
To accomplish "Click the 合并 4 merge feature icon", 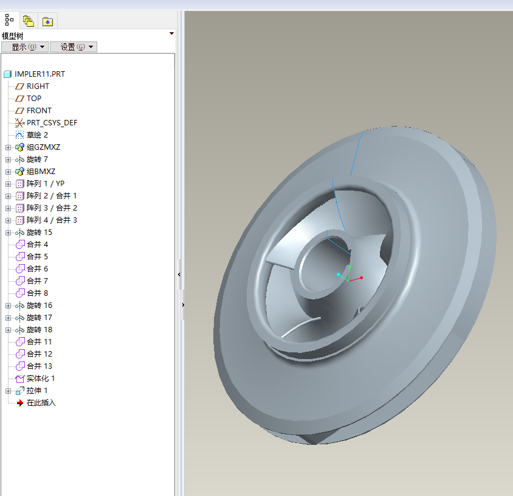I will tap(19, 245).
